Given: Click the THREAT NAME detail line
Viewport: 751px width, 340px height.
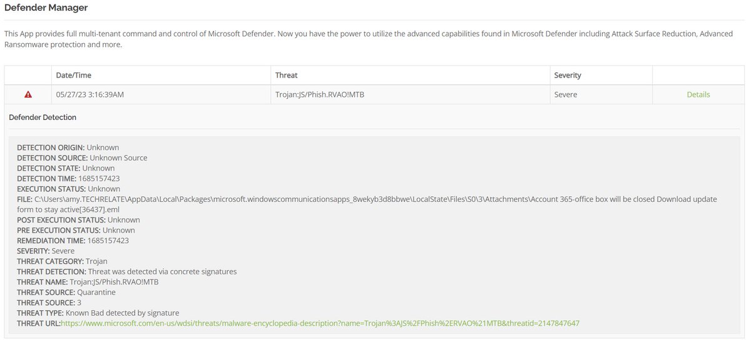Looking at the screenshot, I should [x=88, y=282].
